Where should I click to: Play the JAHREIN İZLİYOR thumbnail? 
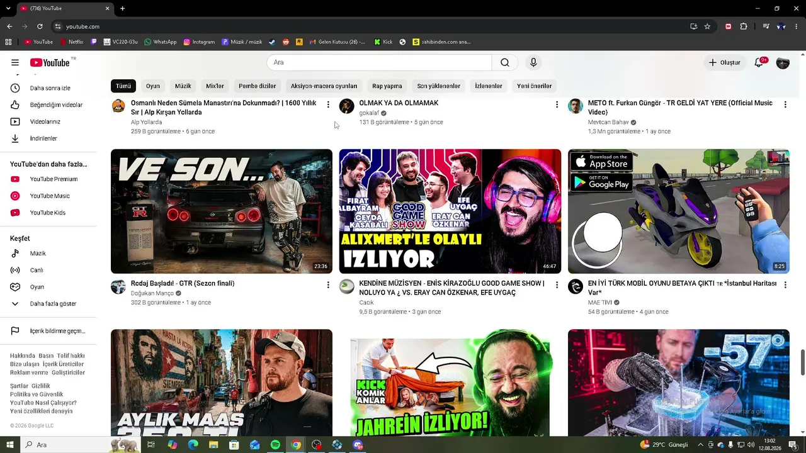click(x=450, y=383)
